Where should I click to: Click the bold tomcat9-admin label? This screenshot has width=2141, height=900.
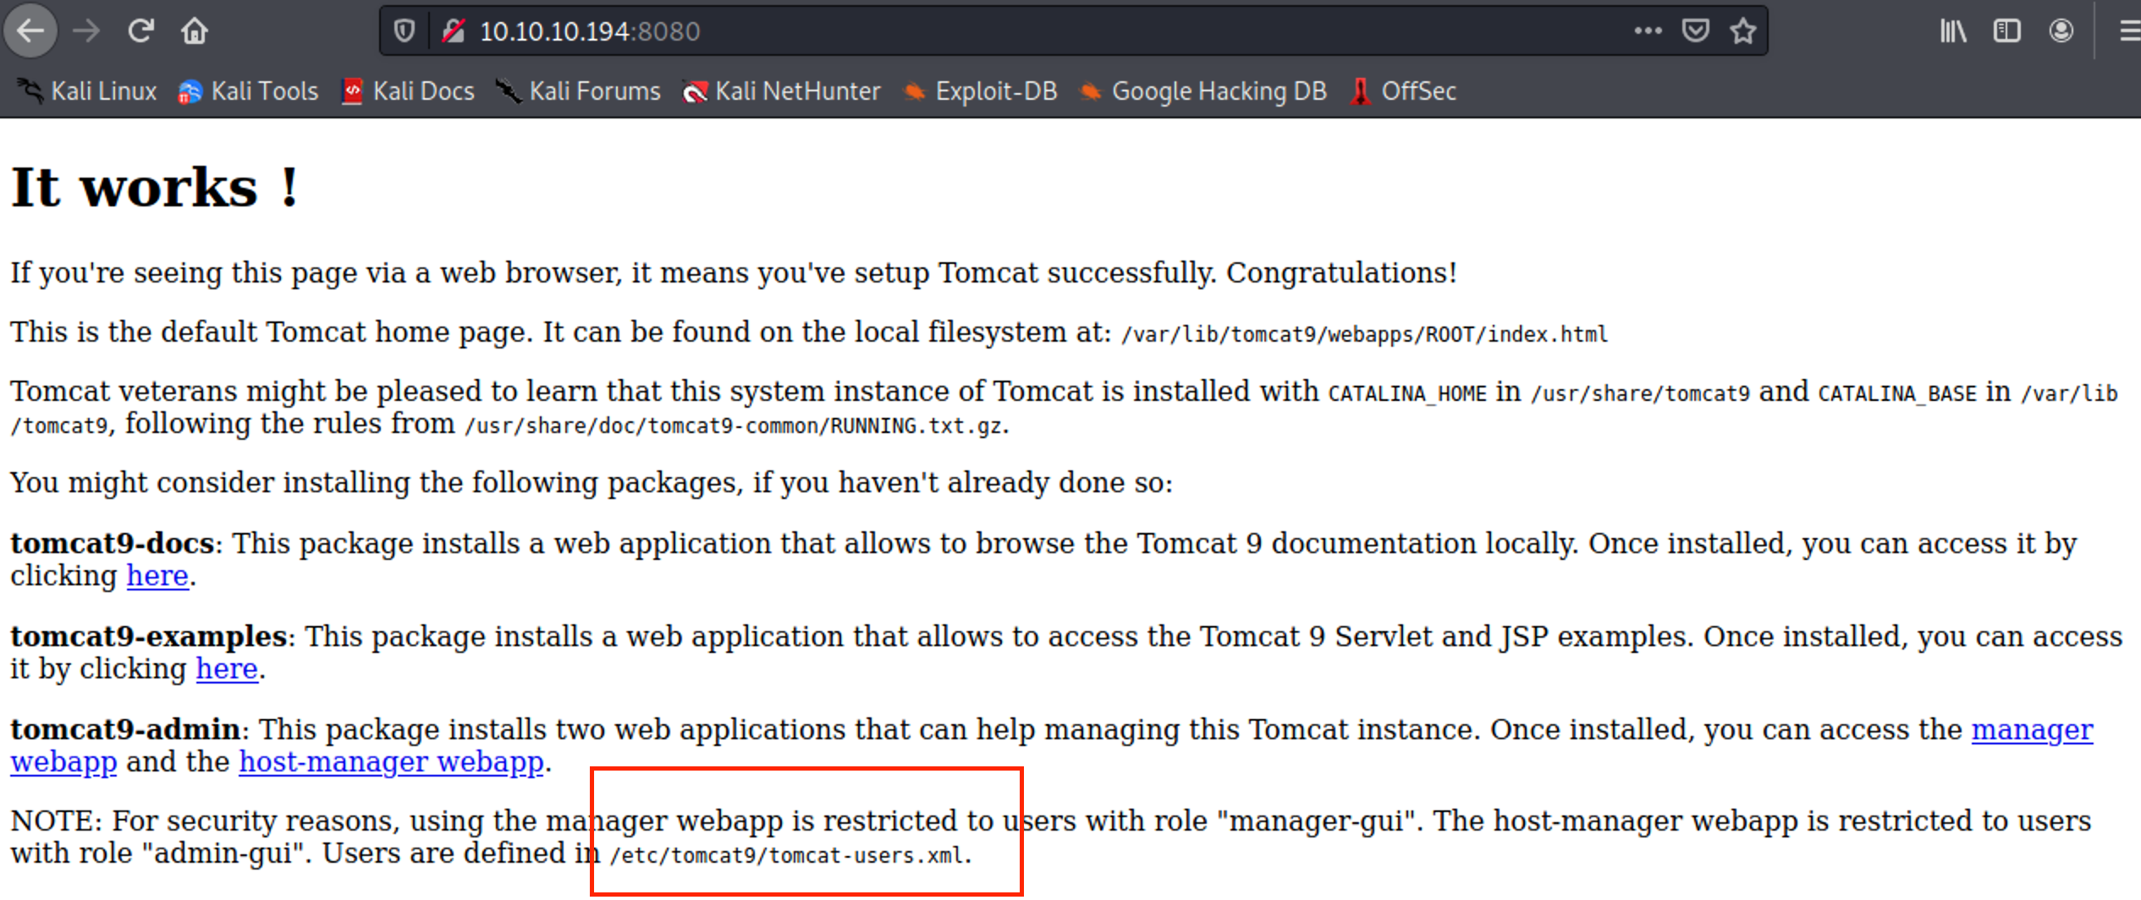[x=125, y=730]
